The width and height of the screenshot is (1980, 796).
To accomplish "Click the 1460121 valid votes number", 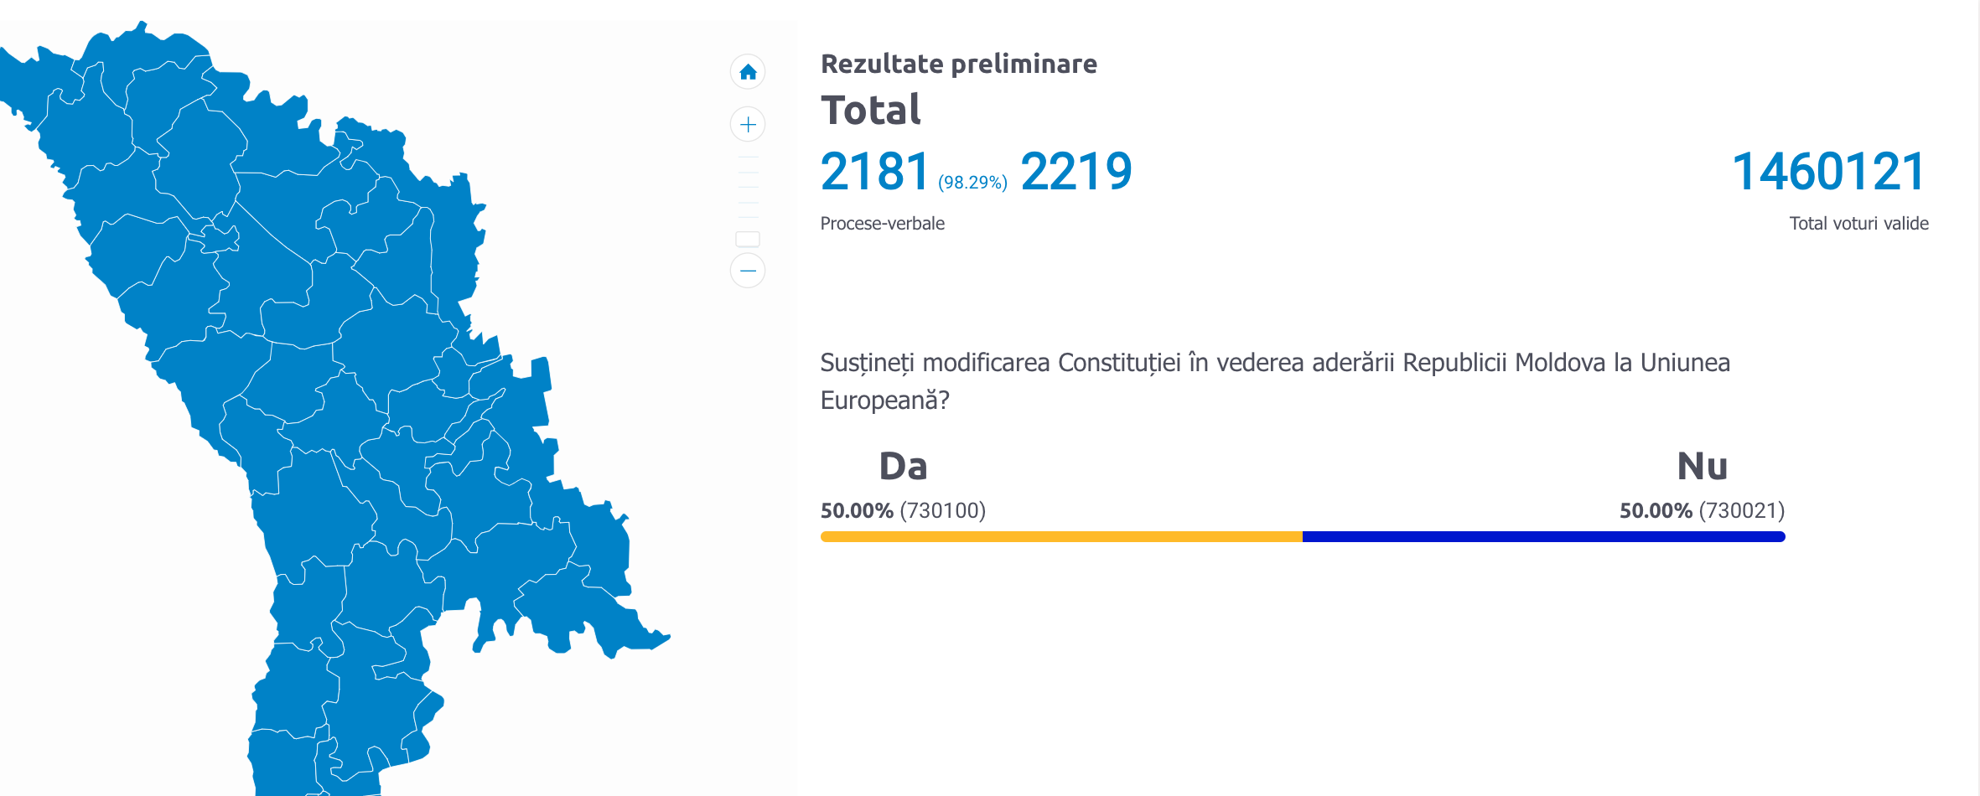I will (1829, 172).
